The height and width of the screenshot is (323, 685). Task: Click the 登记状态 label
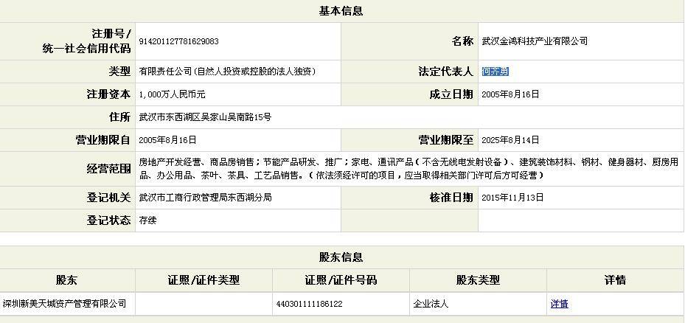click(x=109, y=220)
